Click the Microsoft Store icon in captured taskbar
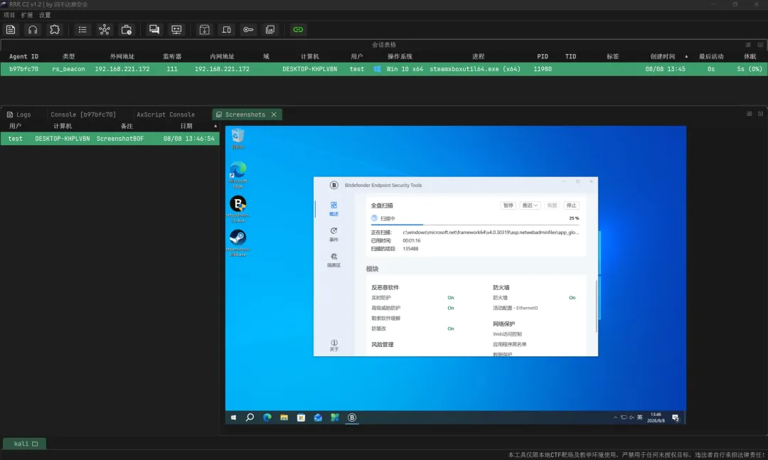This screenshot has width=768, height=460. coord(302,417)
